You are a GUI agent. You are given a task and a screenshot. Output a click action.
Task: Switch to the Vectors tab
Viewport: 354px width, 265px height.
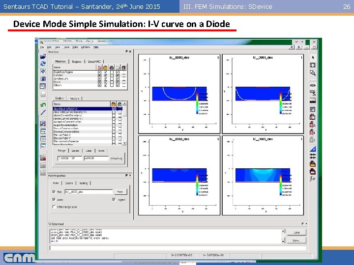click(x=75, y=99)
